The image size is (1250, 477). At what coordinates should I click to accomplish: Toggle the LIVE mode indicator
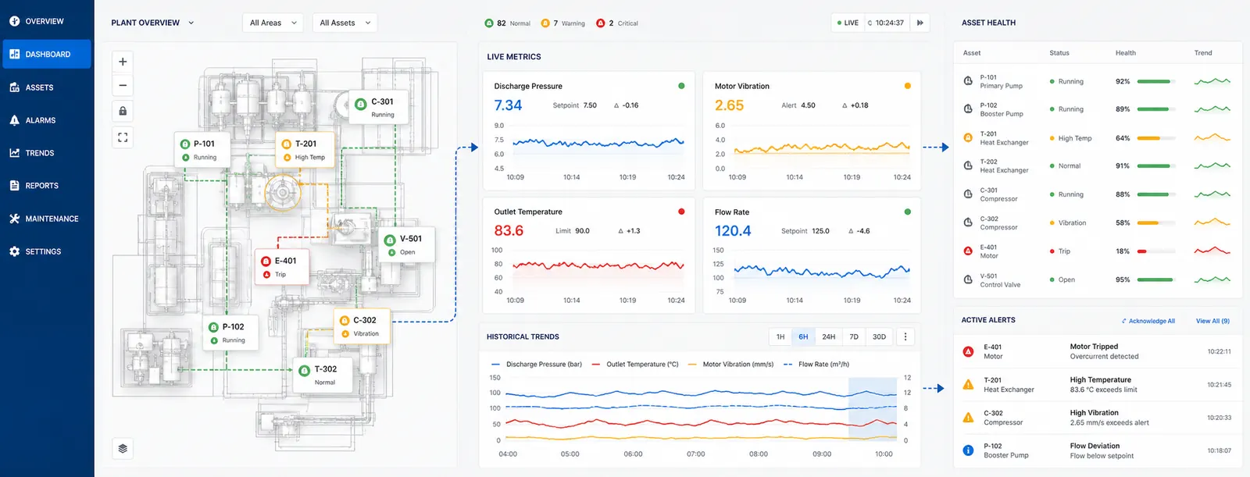848,23
